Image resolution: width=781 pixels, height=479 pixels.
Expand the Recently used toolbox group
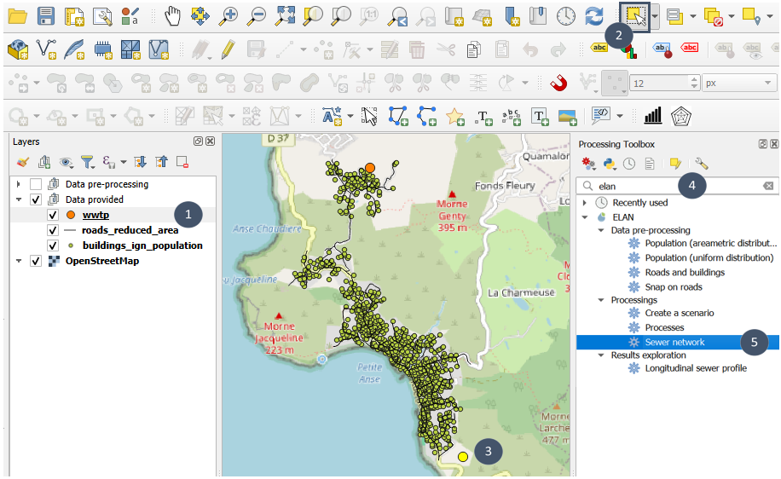click(584, 203)
